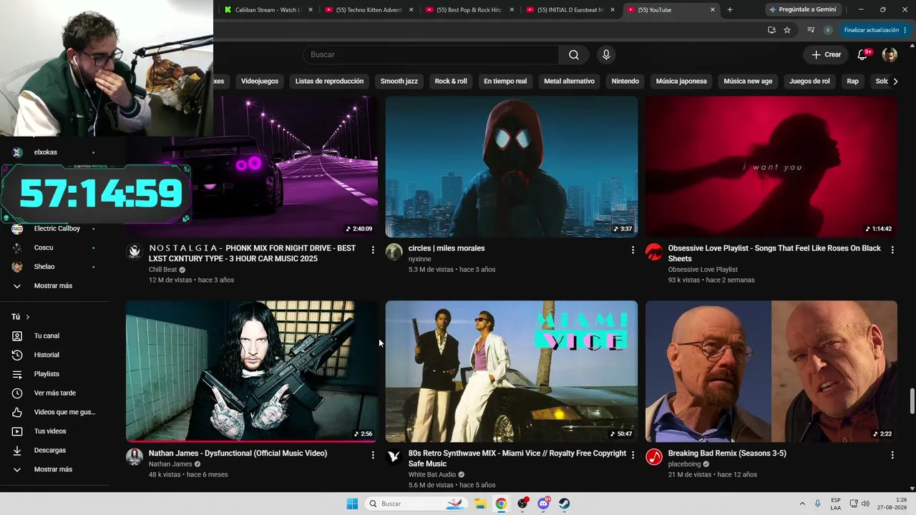Open OBS Studio from the taskbar

[x=523, y=504]
